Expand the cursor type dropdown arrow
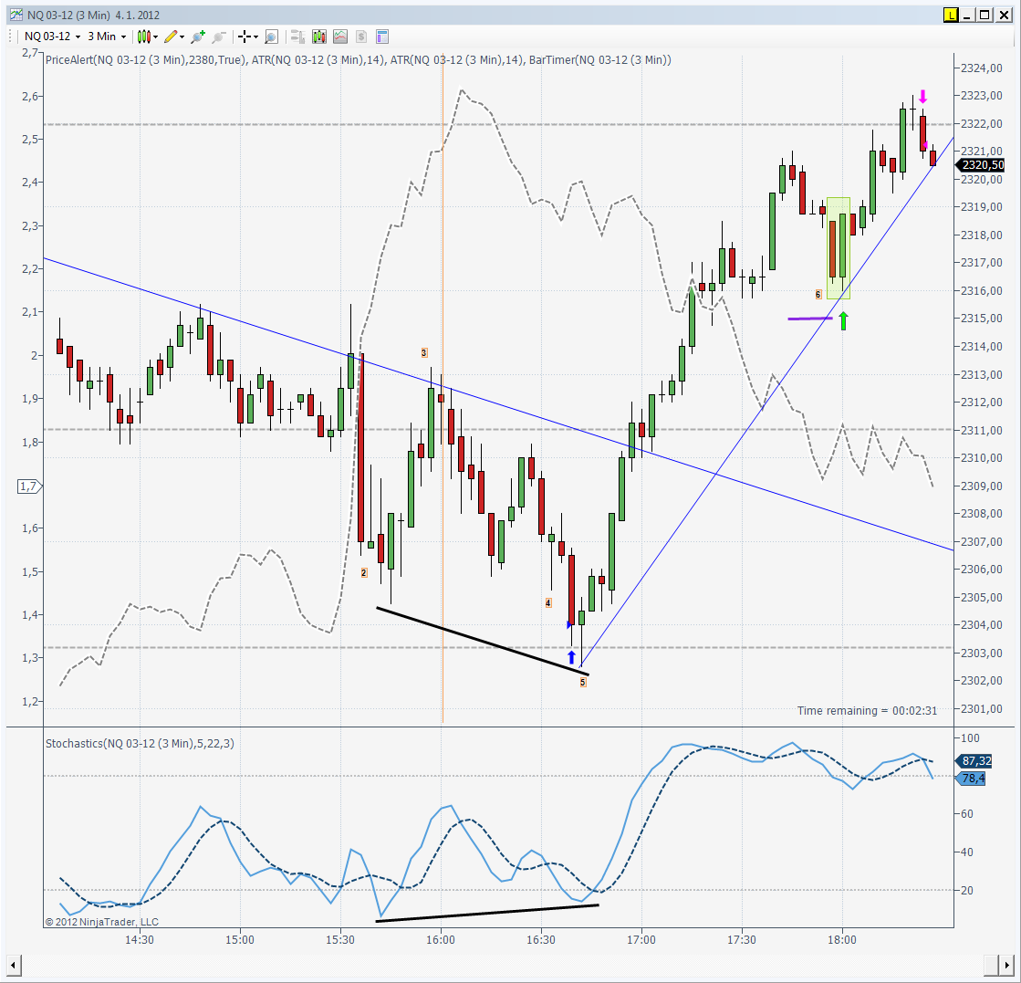 tap(255, 37)
